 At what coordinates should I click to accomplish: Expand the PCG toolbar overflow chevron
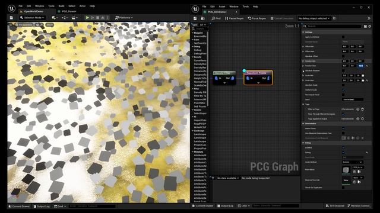[x=369, y=18]
